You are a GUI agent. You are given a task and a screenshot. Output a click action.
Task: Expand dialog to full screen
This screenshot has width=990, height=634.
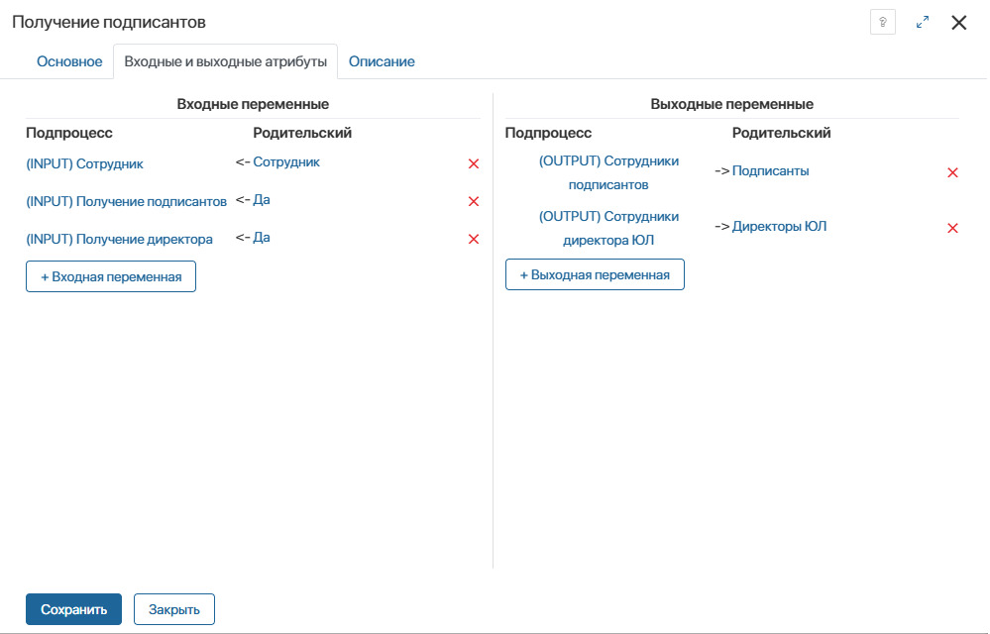point(923,22)
